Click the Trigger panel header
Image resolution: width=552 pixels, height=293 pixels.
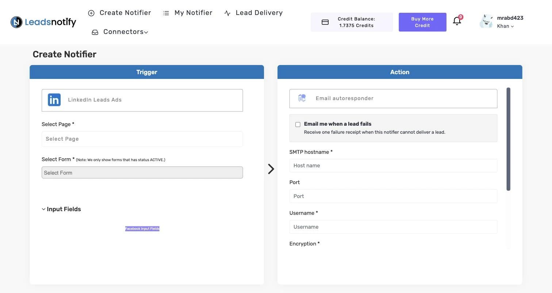coord(147,72)
